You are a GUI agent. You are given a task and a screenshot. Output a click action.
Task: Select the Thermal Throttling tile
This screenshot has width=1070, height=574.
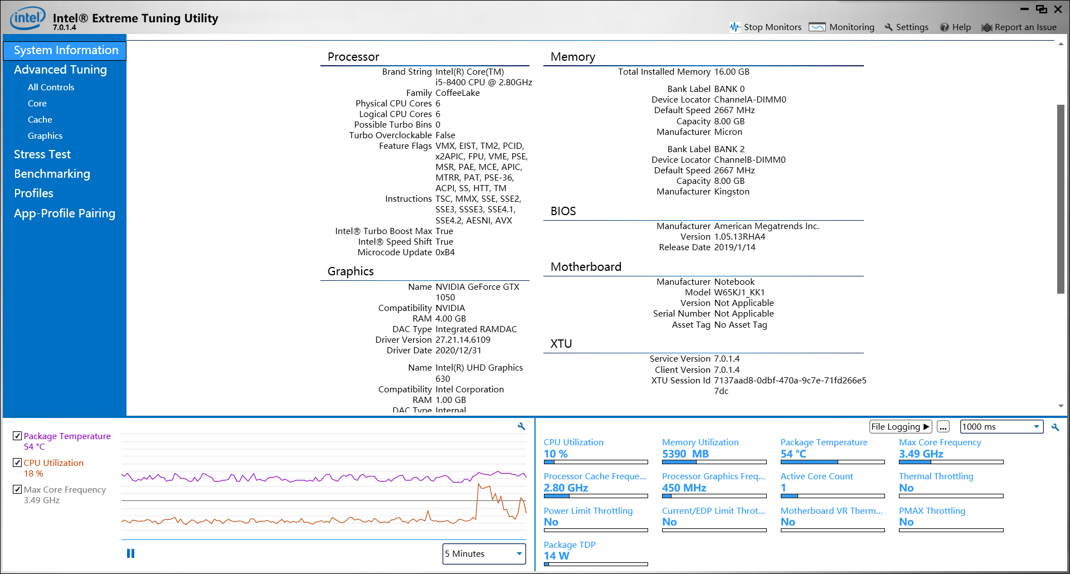pos(951,486)
